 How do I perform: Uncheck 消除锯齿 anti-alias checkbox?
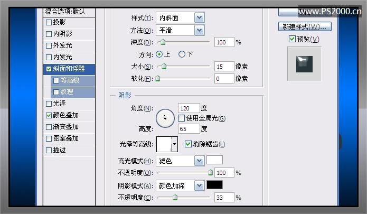(x=188, y=144)
